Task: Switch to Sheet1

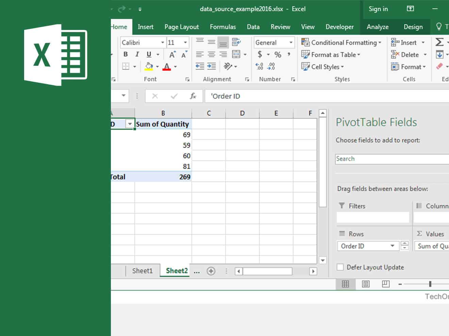Action: [x=142, y=270]
